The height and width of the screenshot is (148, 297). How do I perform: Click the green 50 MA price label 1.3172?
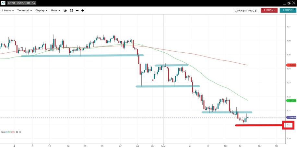(x=290, y=100)
